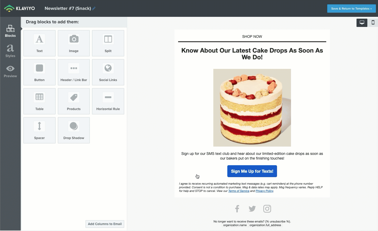Choose the Image block with camera icon
Screen dimensions: 378x231
pyautogui.click(x=74, y=43)
